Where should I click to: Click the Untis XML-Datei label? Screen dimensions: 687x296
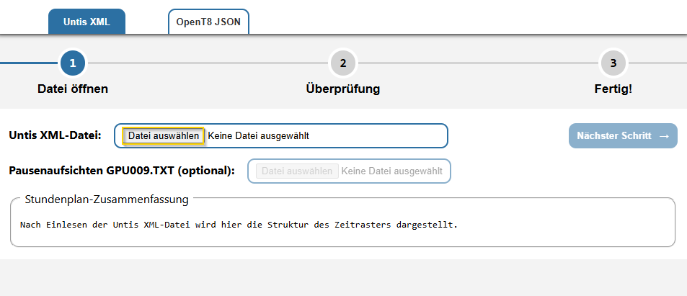[56, 135]
